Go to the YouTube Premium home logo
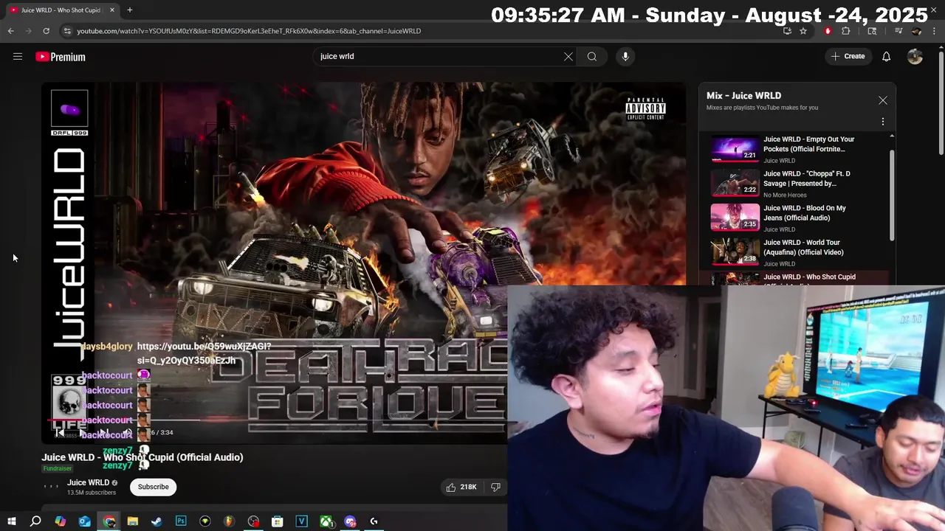This screenshot has height=531, width=945. (x=61, y=57)
